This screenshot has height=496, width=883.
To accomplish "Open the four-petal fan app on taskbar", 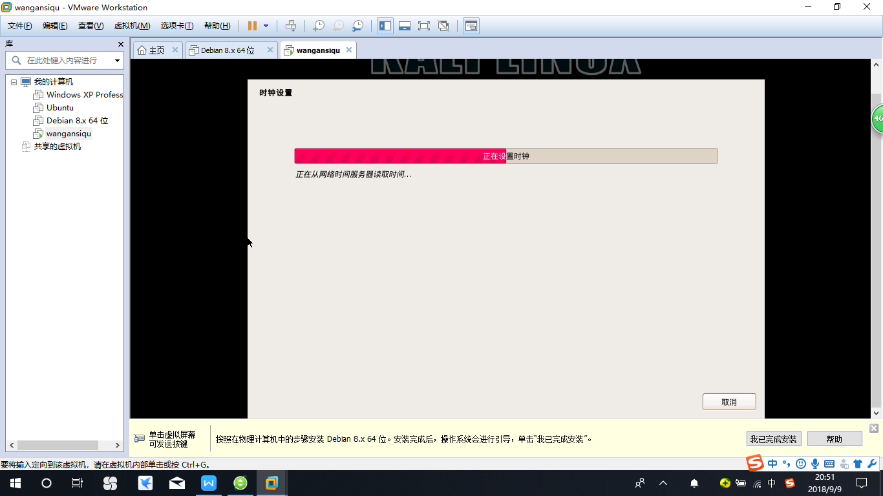I will coord(110,483).
